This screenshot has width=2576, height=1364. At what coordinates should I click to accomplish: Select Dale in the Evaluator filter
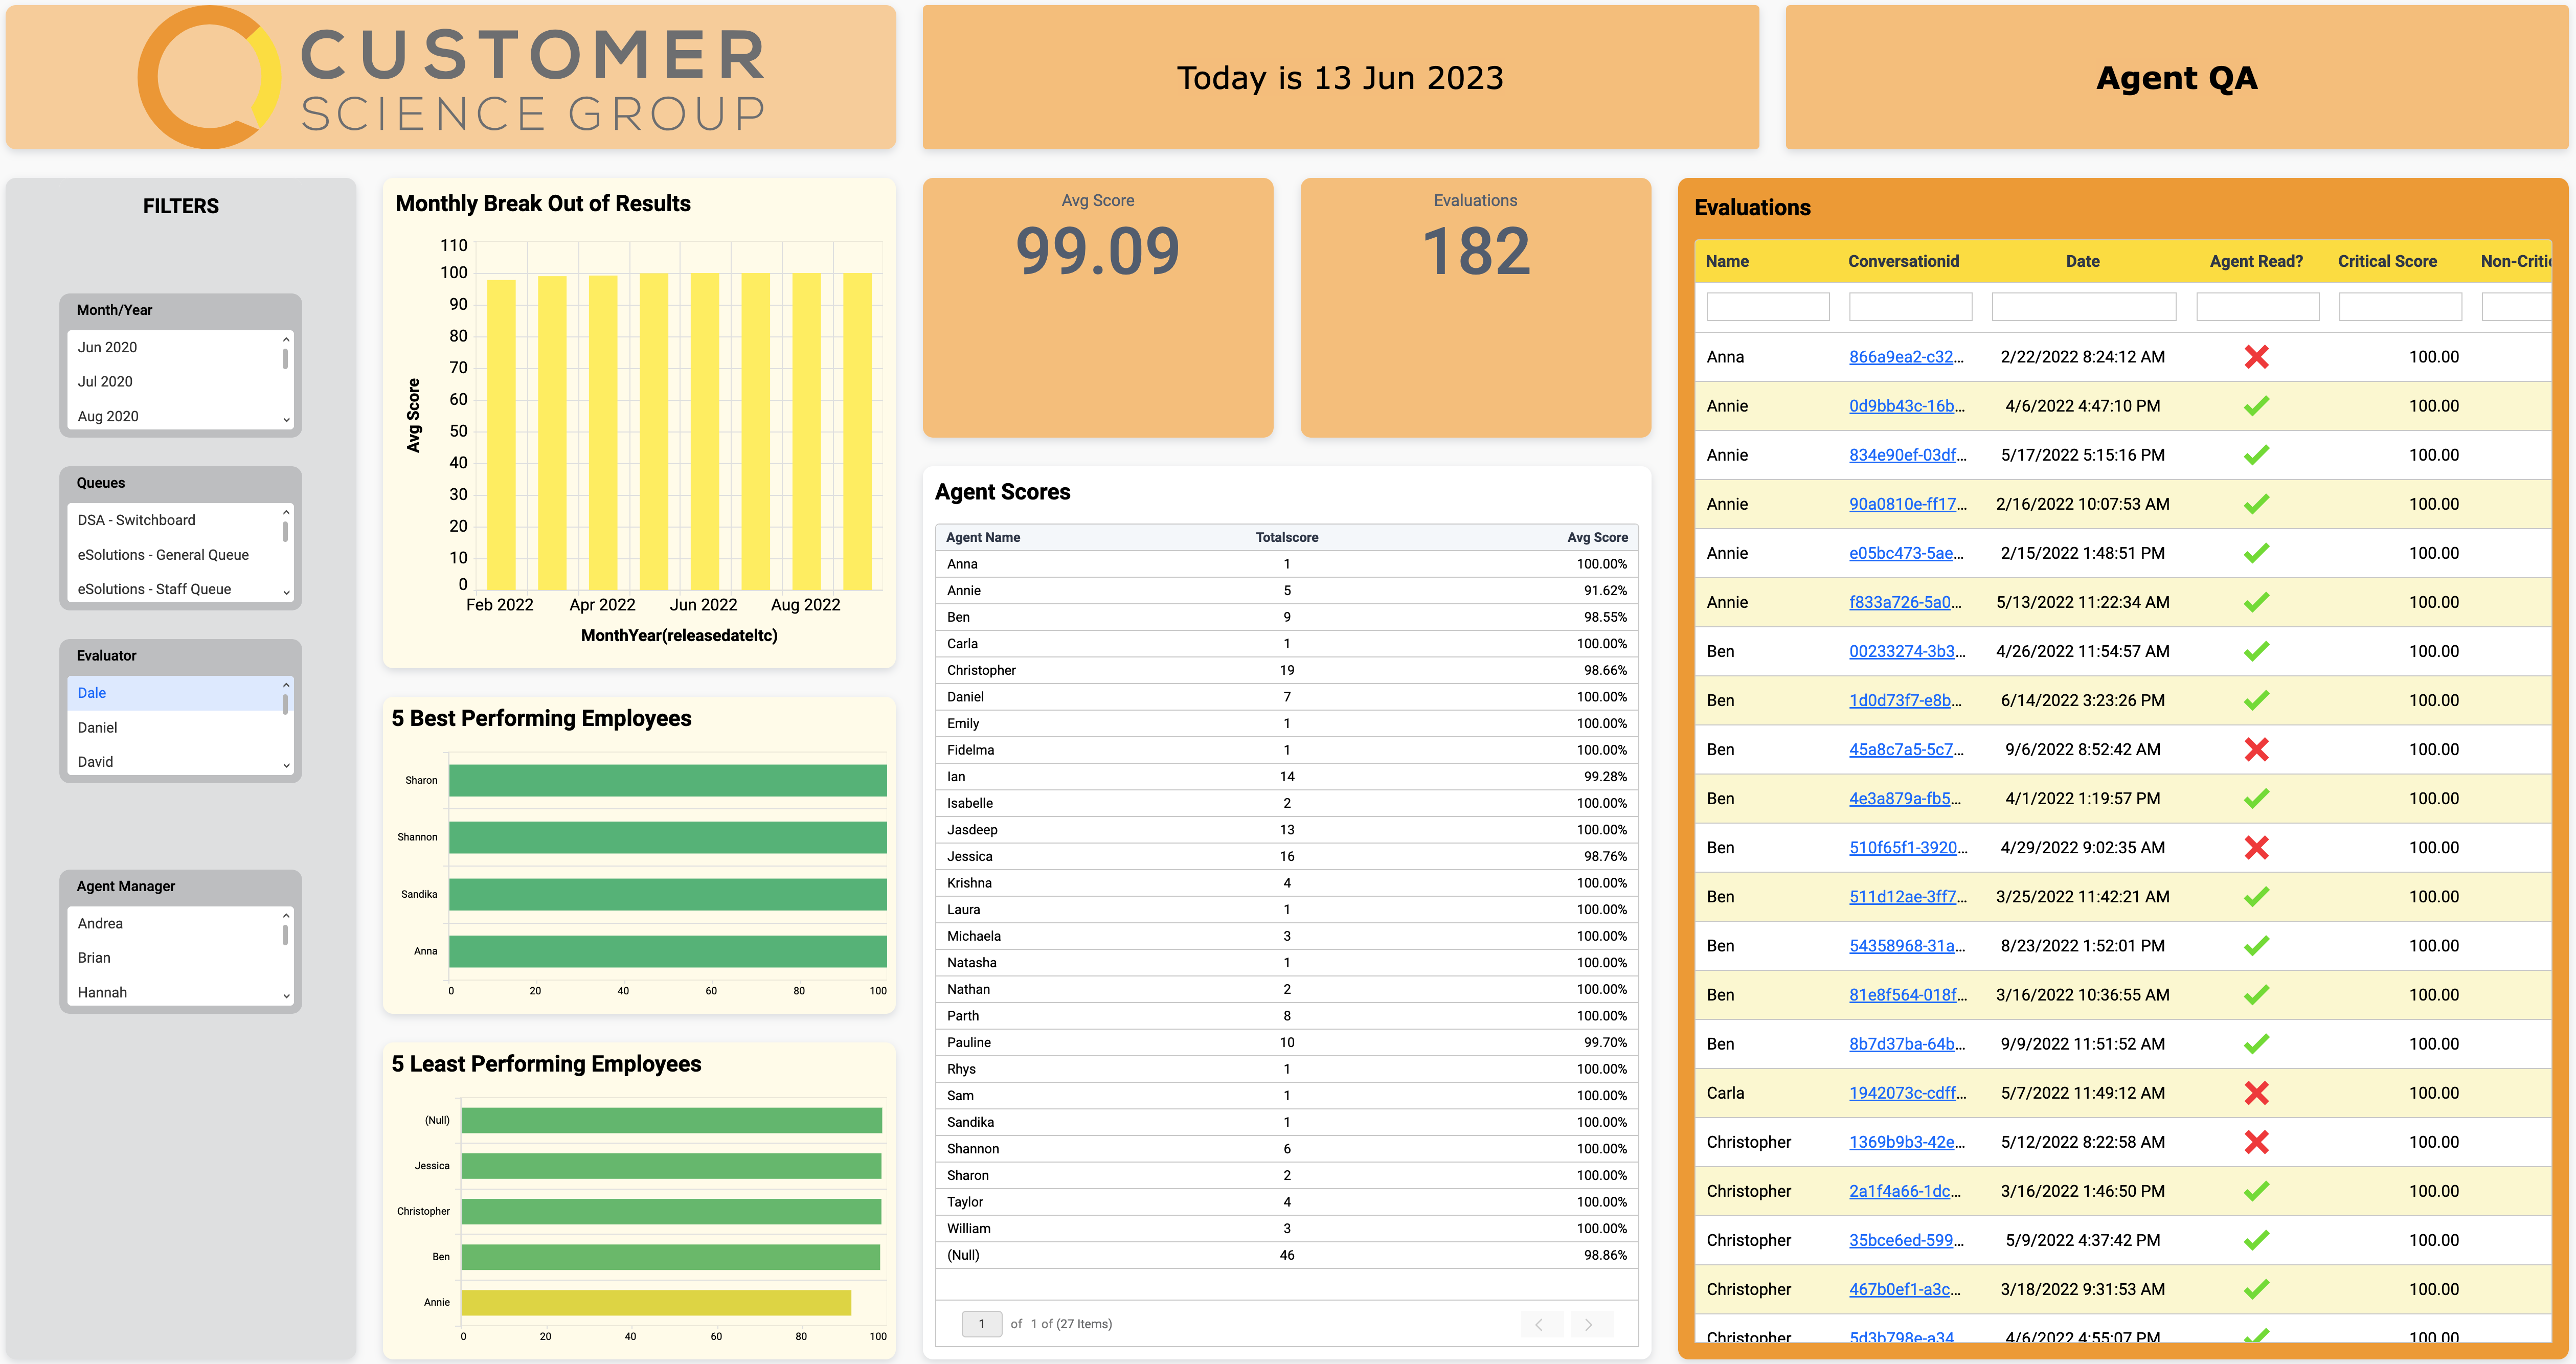pyautogui.click(x=92, y=693)
